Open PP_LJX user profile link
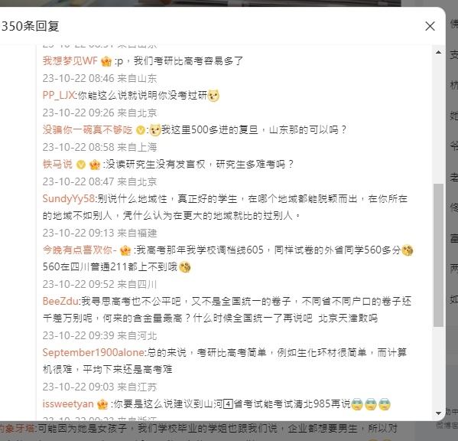The image size is (458, 441). click(59, 96)
